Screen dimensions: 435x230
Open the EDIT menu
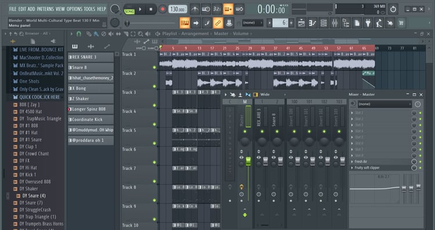(x=22, y=9)
